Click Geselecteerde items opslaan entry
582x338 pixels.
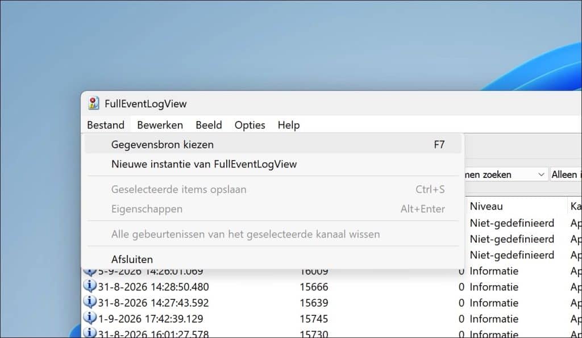[273, 189]
